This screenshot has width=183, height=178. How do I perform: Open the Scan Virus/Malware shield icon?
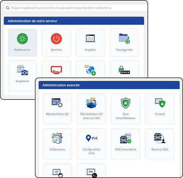[125, 103]
